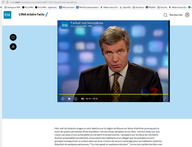Skip forward 10 seconds in video
Screen dimensions: 192x147
pyautogui.click(x=76, y=99)
